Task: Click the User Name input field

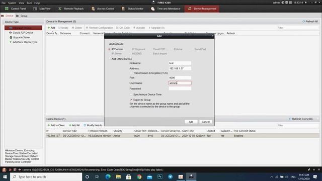Action: coord(180,83)
